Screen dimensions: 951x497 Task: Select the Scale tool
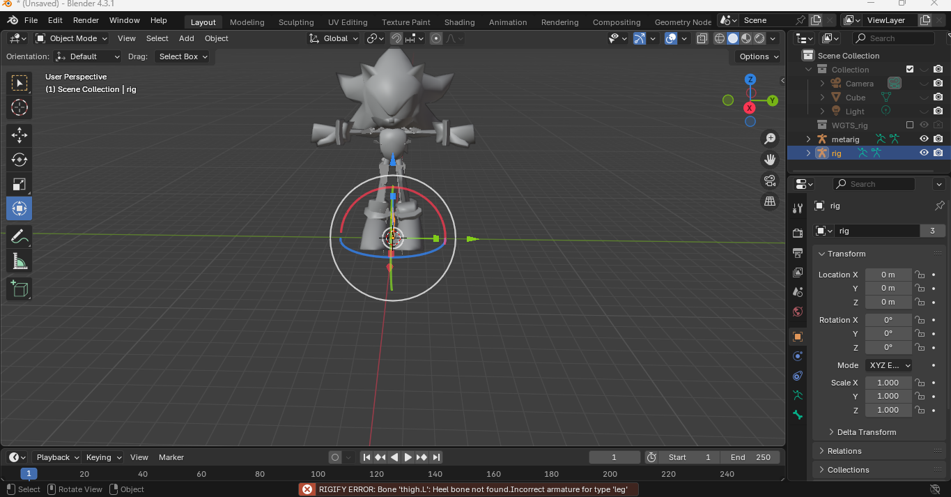20,184
